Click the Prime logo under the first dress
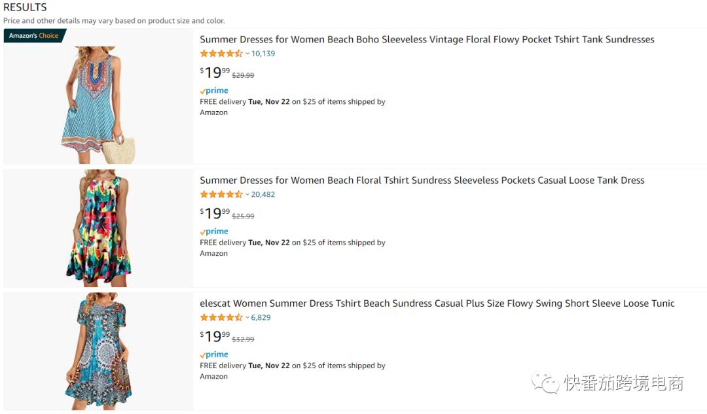The width and height of the screenshot is (707, 414). (x=214, y=91)
